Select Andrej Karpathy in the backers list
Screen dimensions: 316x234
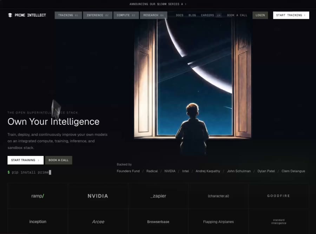208,171
